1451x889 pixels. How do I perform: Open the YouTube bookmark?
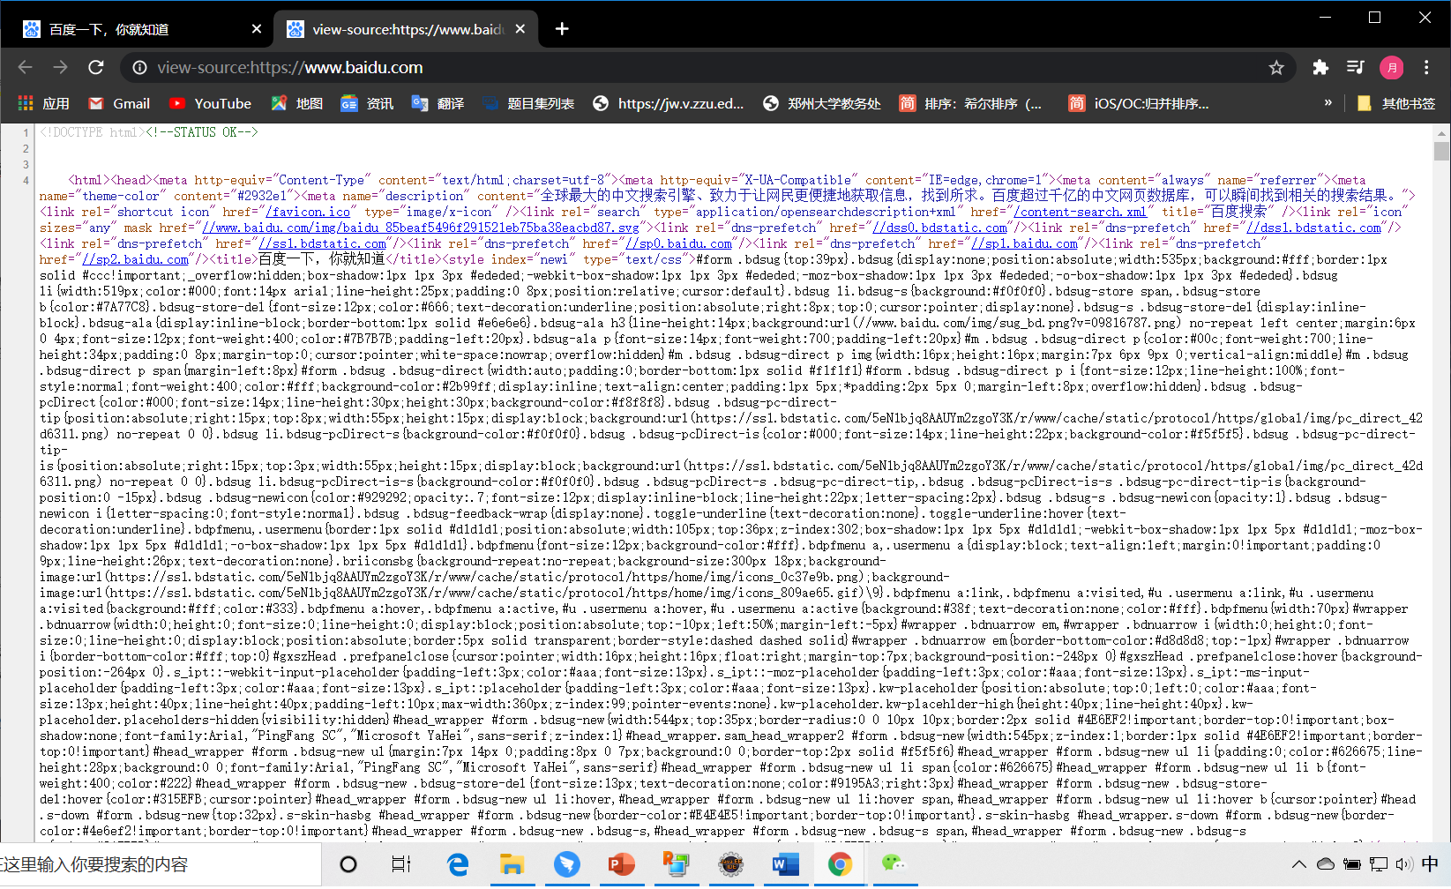(210, 103)
